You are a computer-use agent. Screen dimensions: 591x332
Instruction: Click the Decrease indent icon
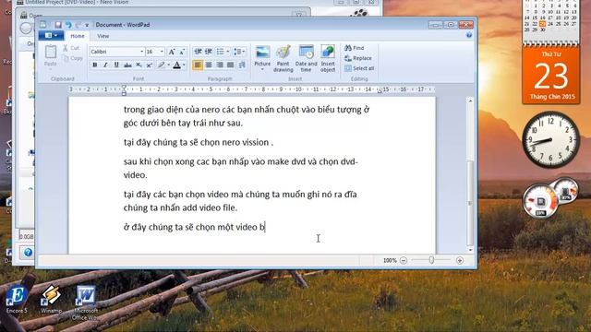[198, 52]
